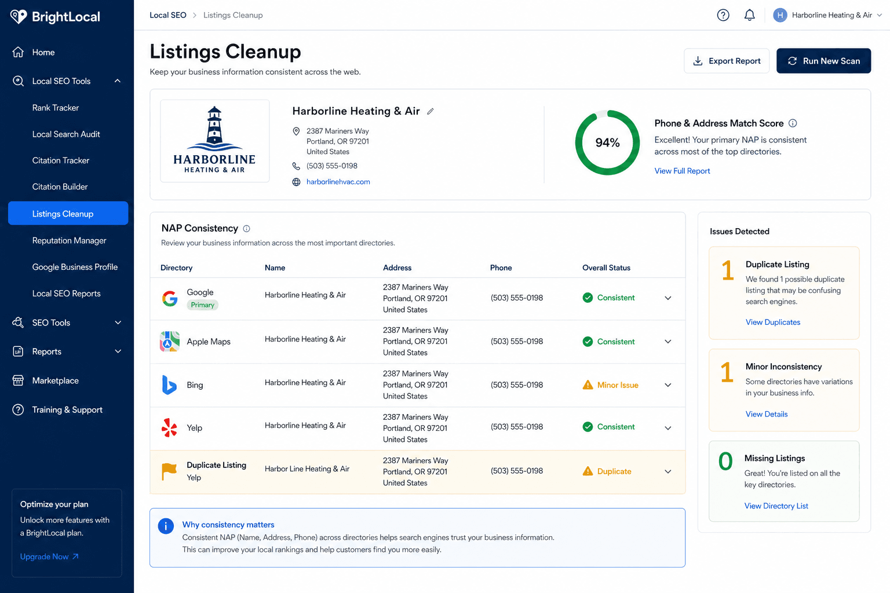This screenshot has width=890, height=593.
Task: Click the info icon beside NAP Consistency
Action: [x=246, y=229]
